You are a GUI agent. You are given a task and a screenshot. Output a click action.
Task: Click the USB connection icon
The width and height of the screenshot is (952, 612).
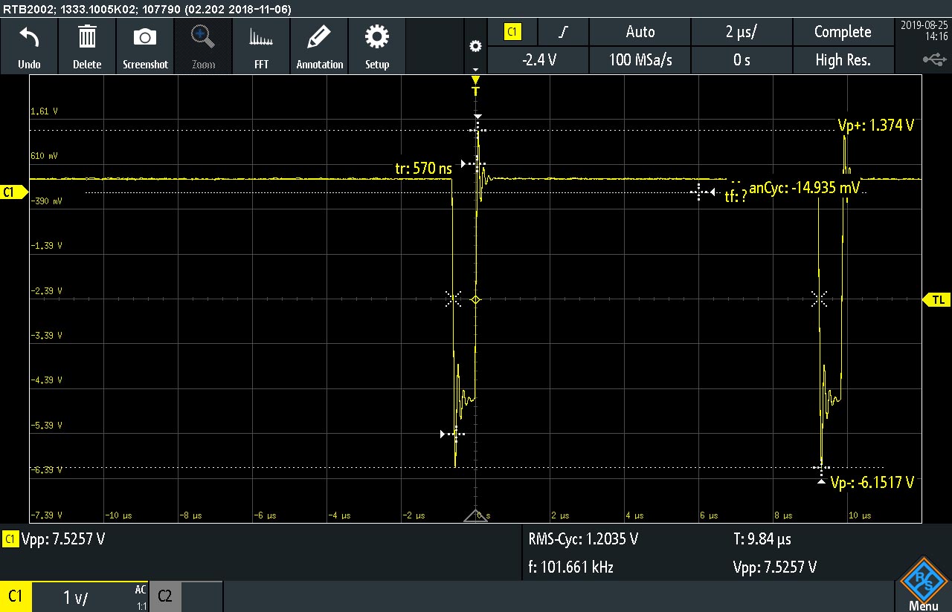tap(934, 59)
